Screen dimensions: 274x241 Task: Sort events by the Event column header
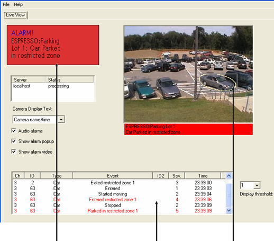[113, 176]
